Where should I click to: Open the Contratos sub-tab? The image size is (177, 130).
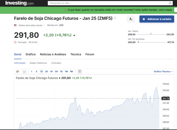click(56, 63)
